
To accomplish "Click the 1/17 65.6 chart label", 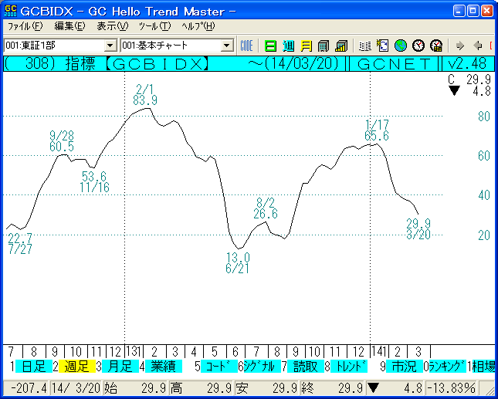I will pos(377,130).
